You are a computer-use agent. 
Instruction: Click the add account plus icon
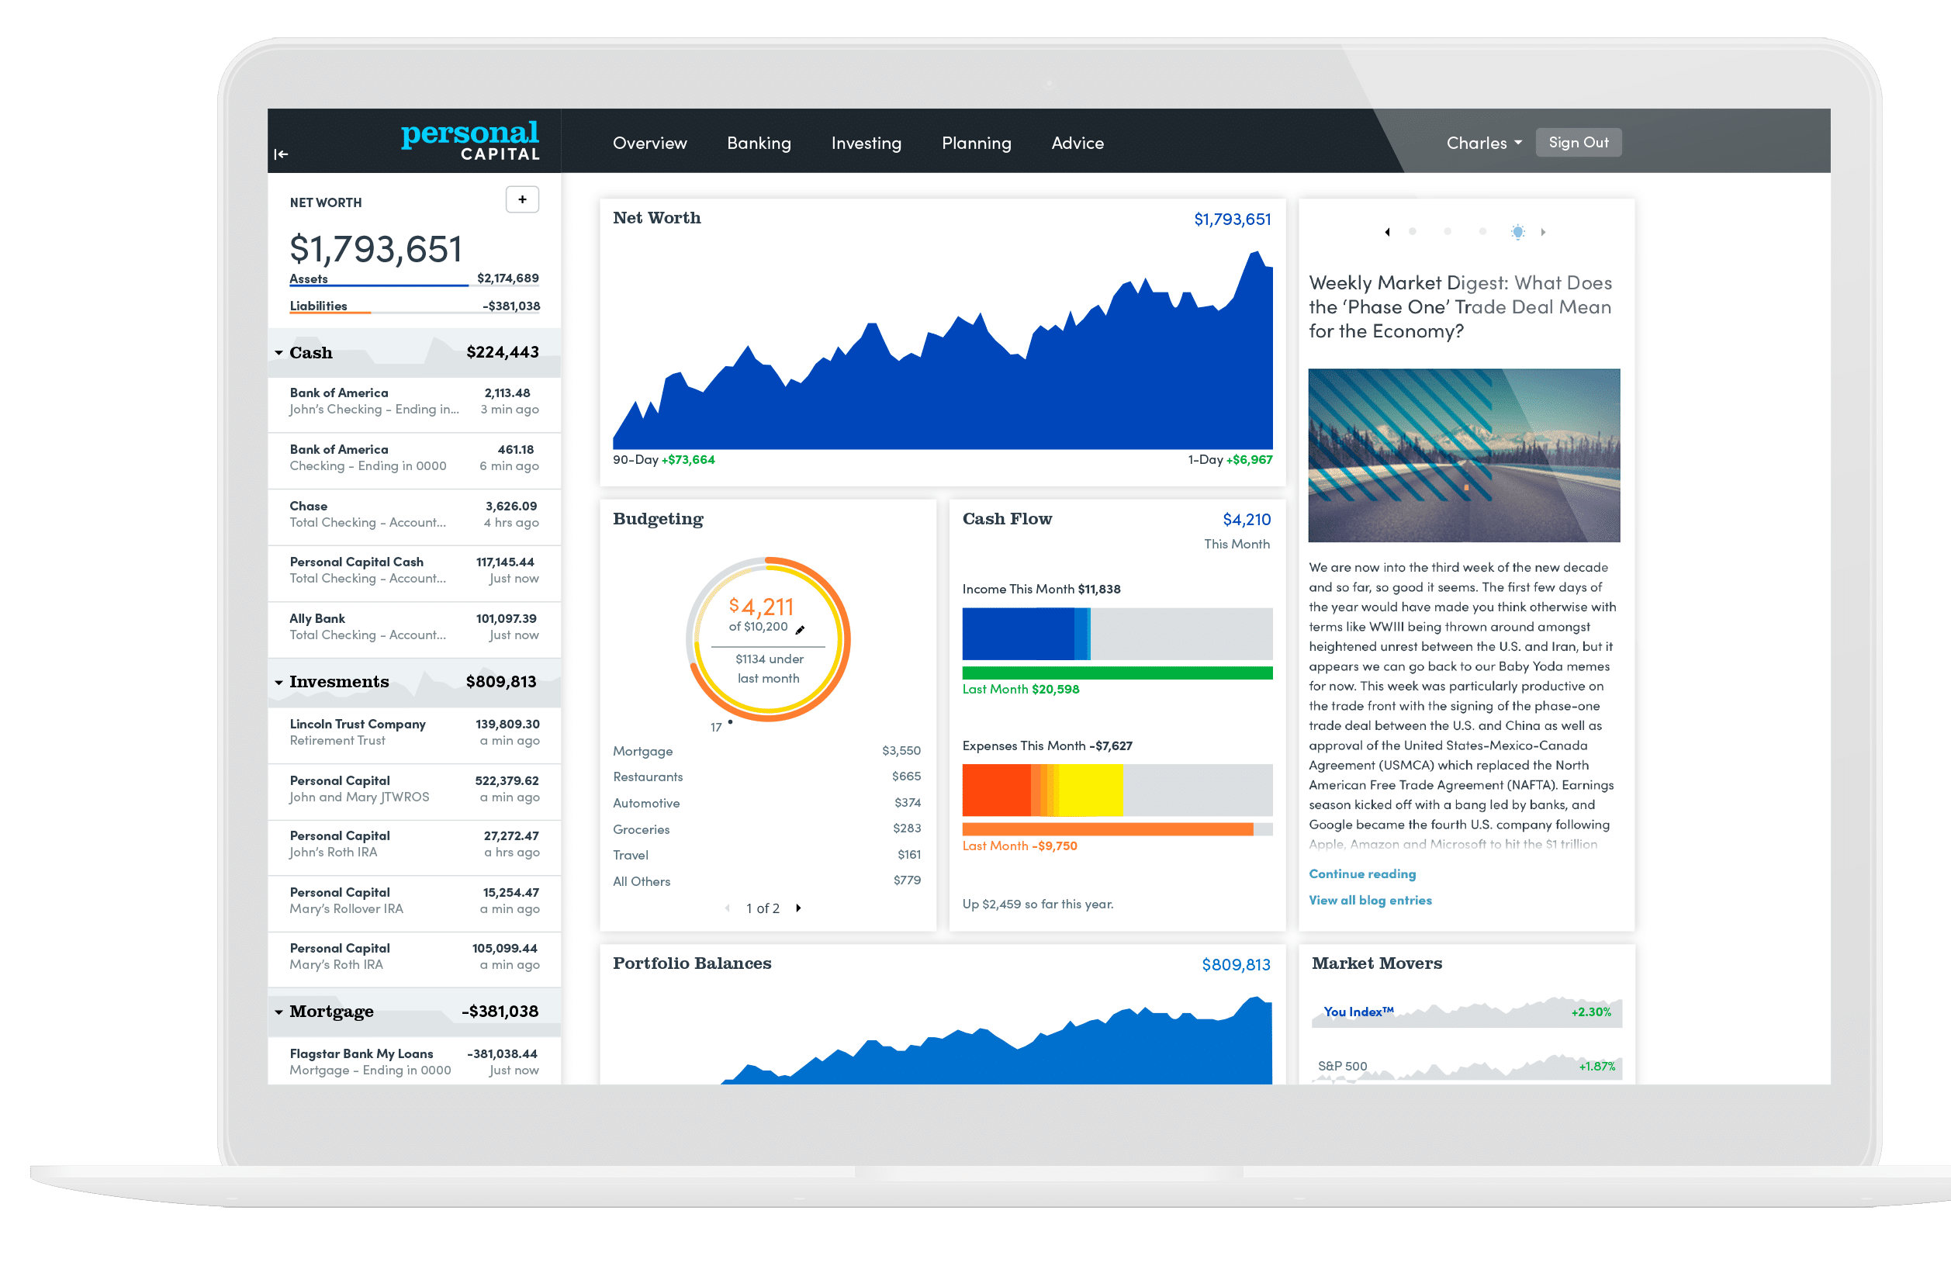coord(524,199)
